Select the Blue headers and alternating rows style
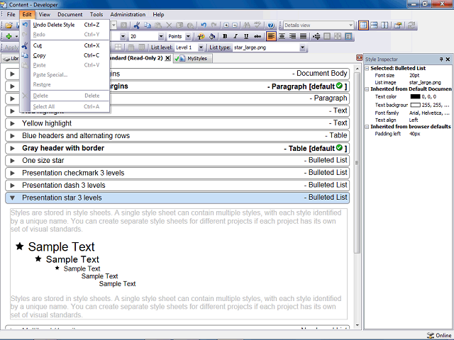454x340 pixels. 177,136
